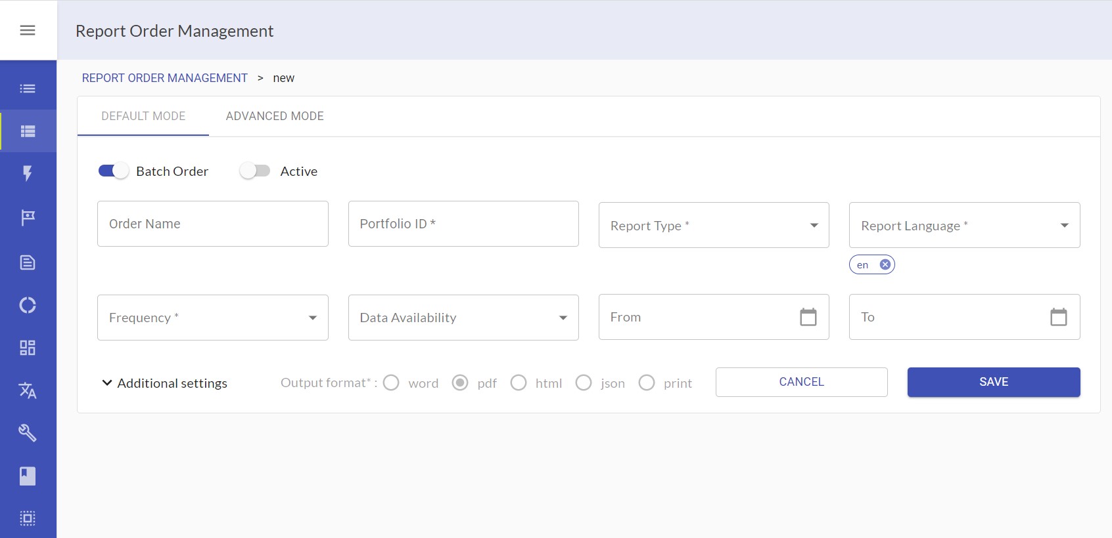Screen dimensions: 1112x538
Task: Remove the 'en' language chip
Action: tap(885, 264)
